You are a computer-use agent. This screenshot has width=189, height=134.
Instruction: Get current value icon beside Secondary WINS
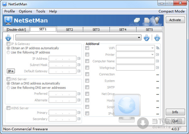click(79, 119)
